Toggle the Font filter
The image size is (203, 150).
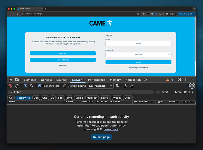(x=61, y=98)
